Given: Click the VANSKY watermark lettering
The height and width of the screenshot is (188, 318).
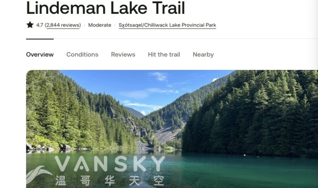Looking at the screenshot, I should click(110, 164).
